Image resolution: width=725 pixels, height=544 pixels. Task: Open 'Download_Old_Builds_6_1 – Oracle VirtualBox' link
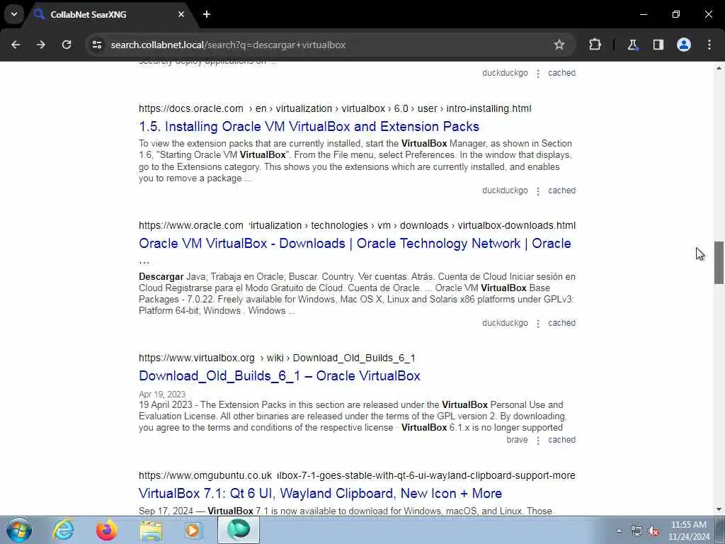pos(279,375)
